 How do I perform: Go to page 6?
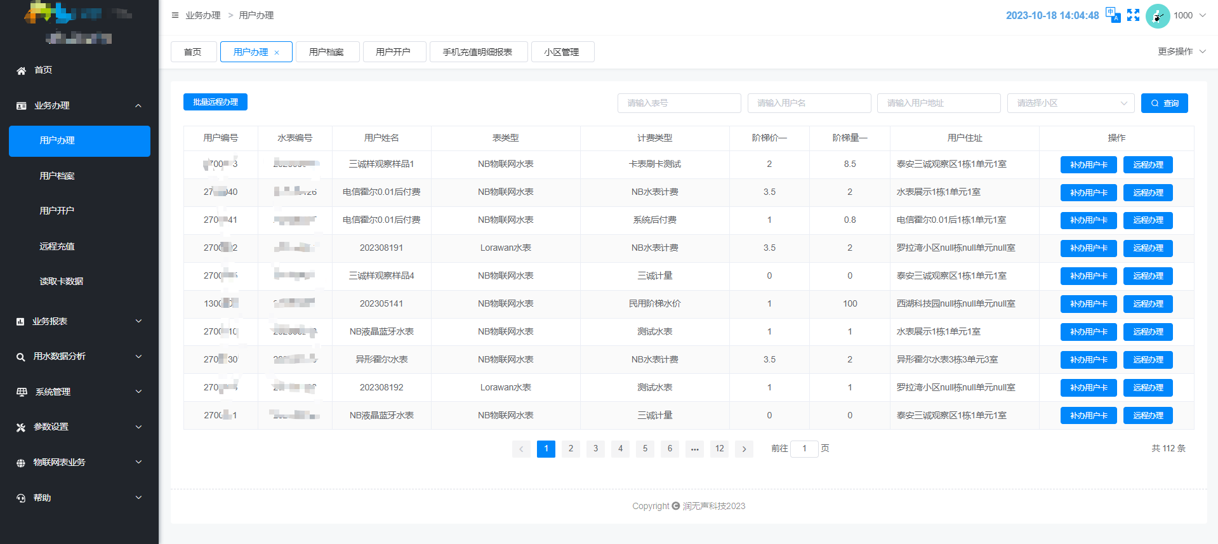[670, 449]
